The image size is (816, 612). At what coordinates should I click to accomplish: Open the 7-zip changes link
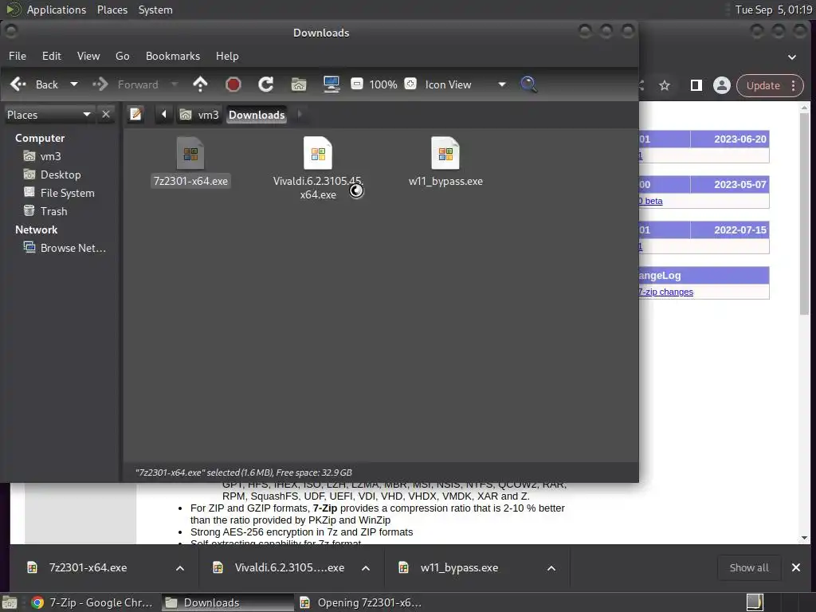click(666, 292)
